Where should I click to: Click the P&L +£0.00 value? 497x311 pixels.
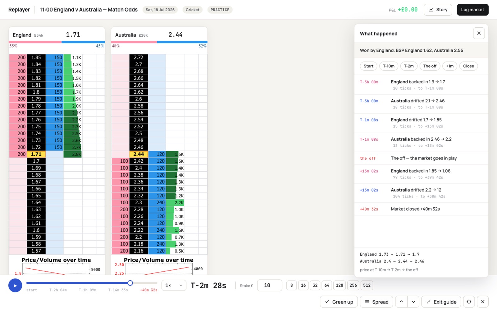point(408,10)
